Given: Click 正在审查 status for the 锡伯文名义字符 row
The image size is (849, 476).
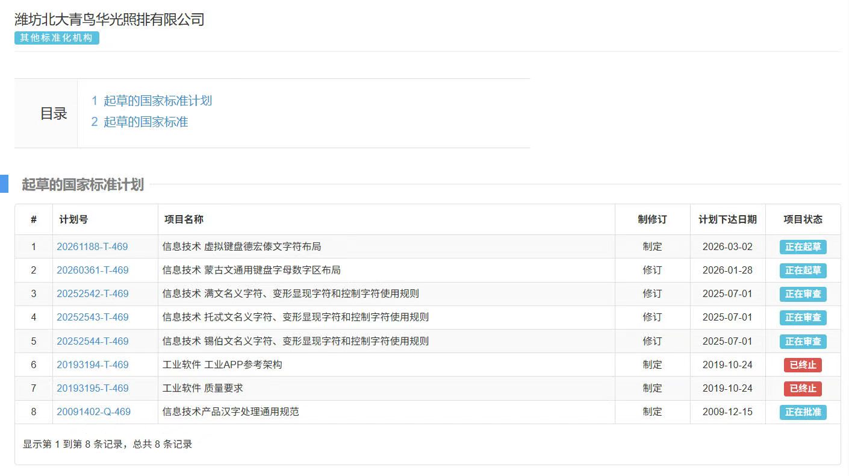Looking at the screenshot, I should click(x=803, y=342).
